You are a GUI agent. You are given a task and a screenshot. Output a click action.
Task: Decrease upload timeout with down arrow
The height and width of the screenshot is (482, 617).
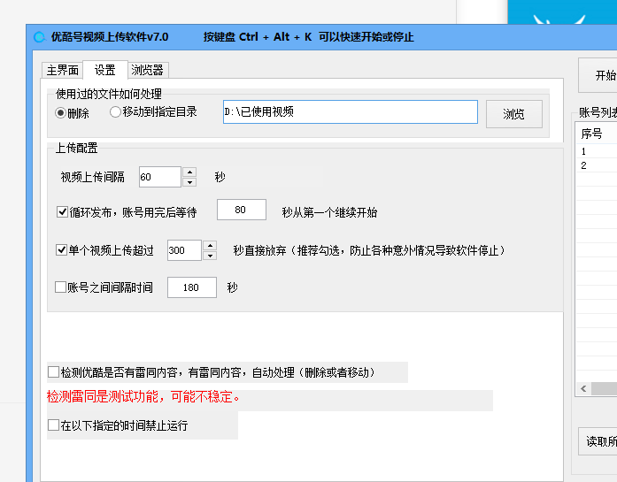210,256
